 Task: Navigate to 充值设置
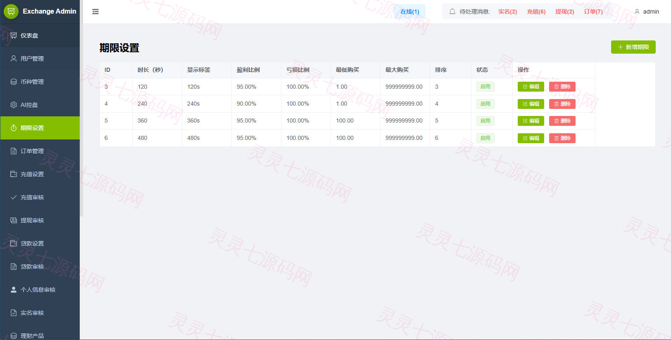tap(40, 174)
